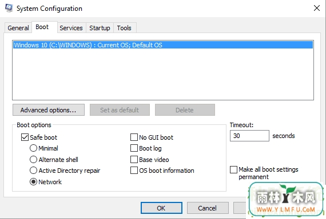Enable Base video option

134,160
